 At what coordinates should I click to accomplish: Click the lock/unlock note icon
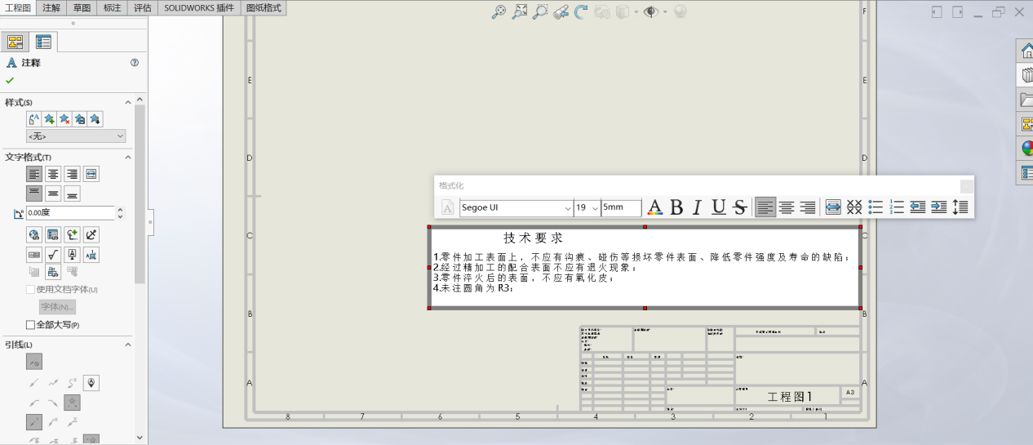[x=91, y=234]
